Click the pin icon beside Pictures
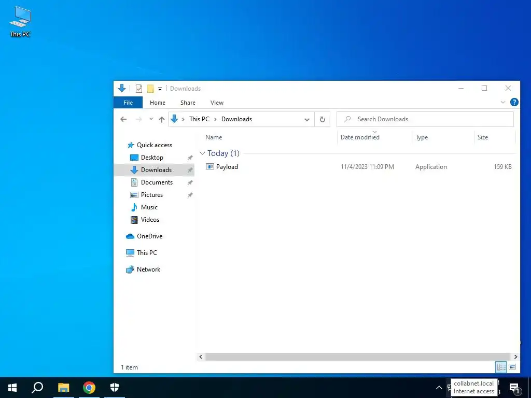The height and width of the screenshot is (398, 531). pyautogui.click(x=190, y=195)
